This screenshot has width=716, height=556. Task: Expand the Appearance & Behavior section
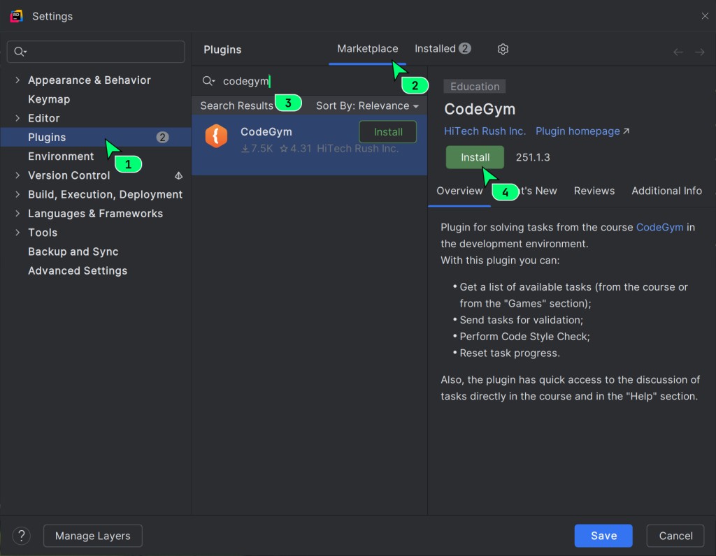point(17,80)
